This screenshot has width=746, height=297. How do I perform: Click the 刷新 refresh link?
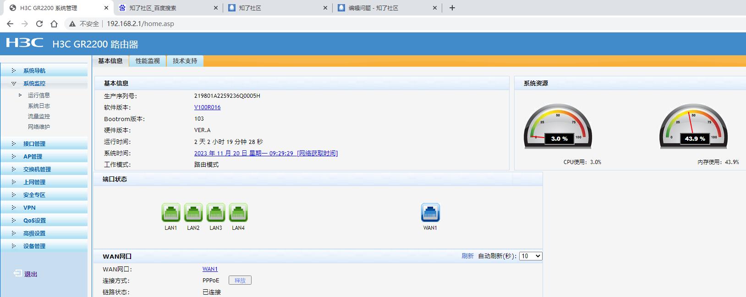click(x=467, y=256)
